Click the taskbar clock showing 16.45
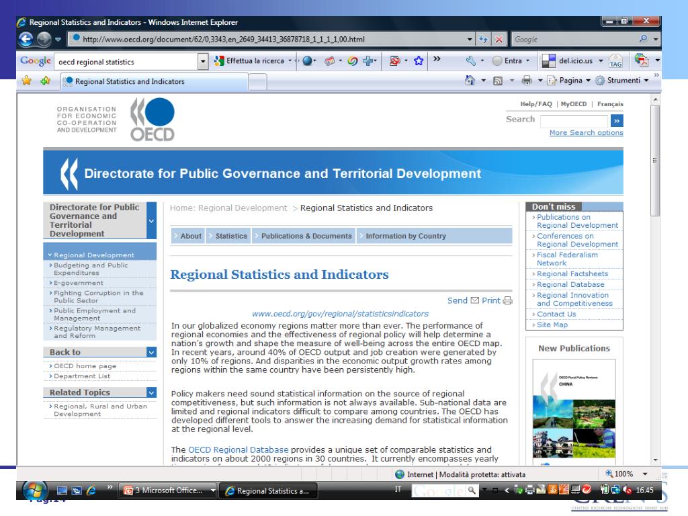 644,490
